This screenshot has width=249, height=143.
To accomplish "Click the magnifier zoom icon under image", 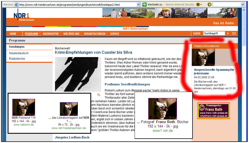I will pos(99,95).
